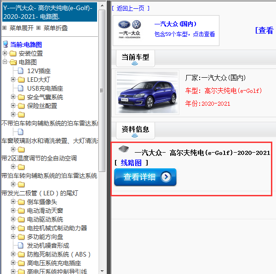Click the folder icon for 电动滑动天窗
This screenshot has width=276, height=274.
[21, 211]
